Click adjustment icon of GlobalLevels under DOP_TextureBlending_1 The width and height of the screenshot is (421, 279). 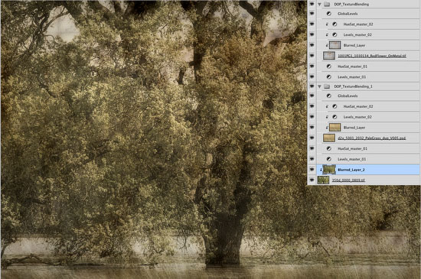click(329, 96)
